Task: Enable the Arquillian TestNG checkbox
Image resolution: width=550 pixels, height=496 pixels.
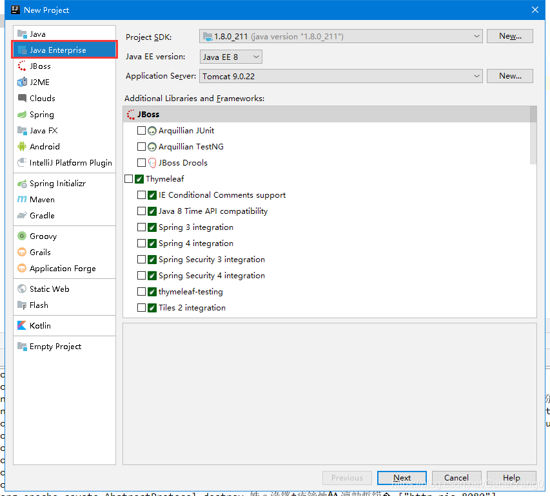Action: pos(141,147)
